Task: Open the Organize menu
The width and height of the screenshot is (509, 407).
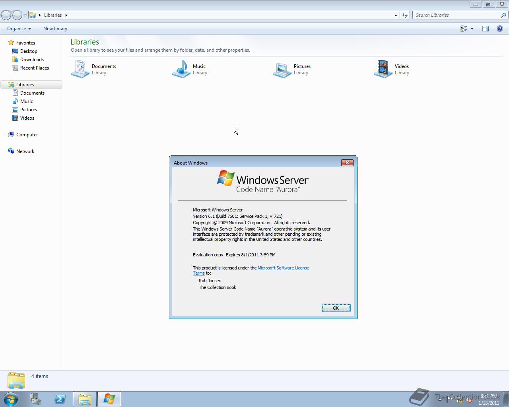Action: [x=19, y=29]
